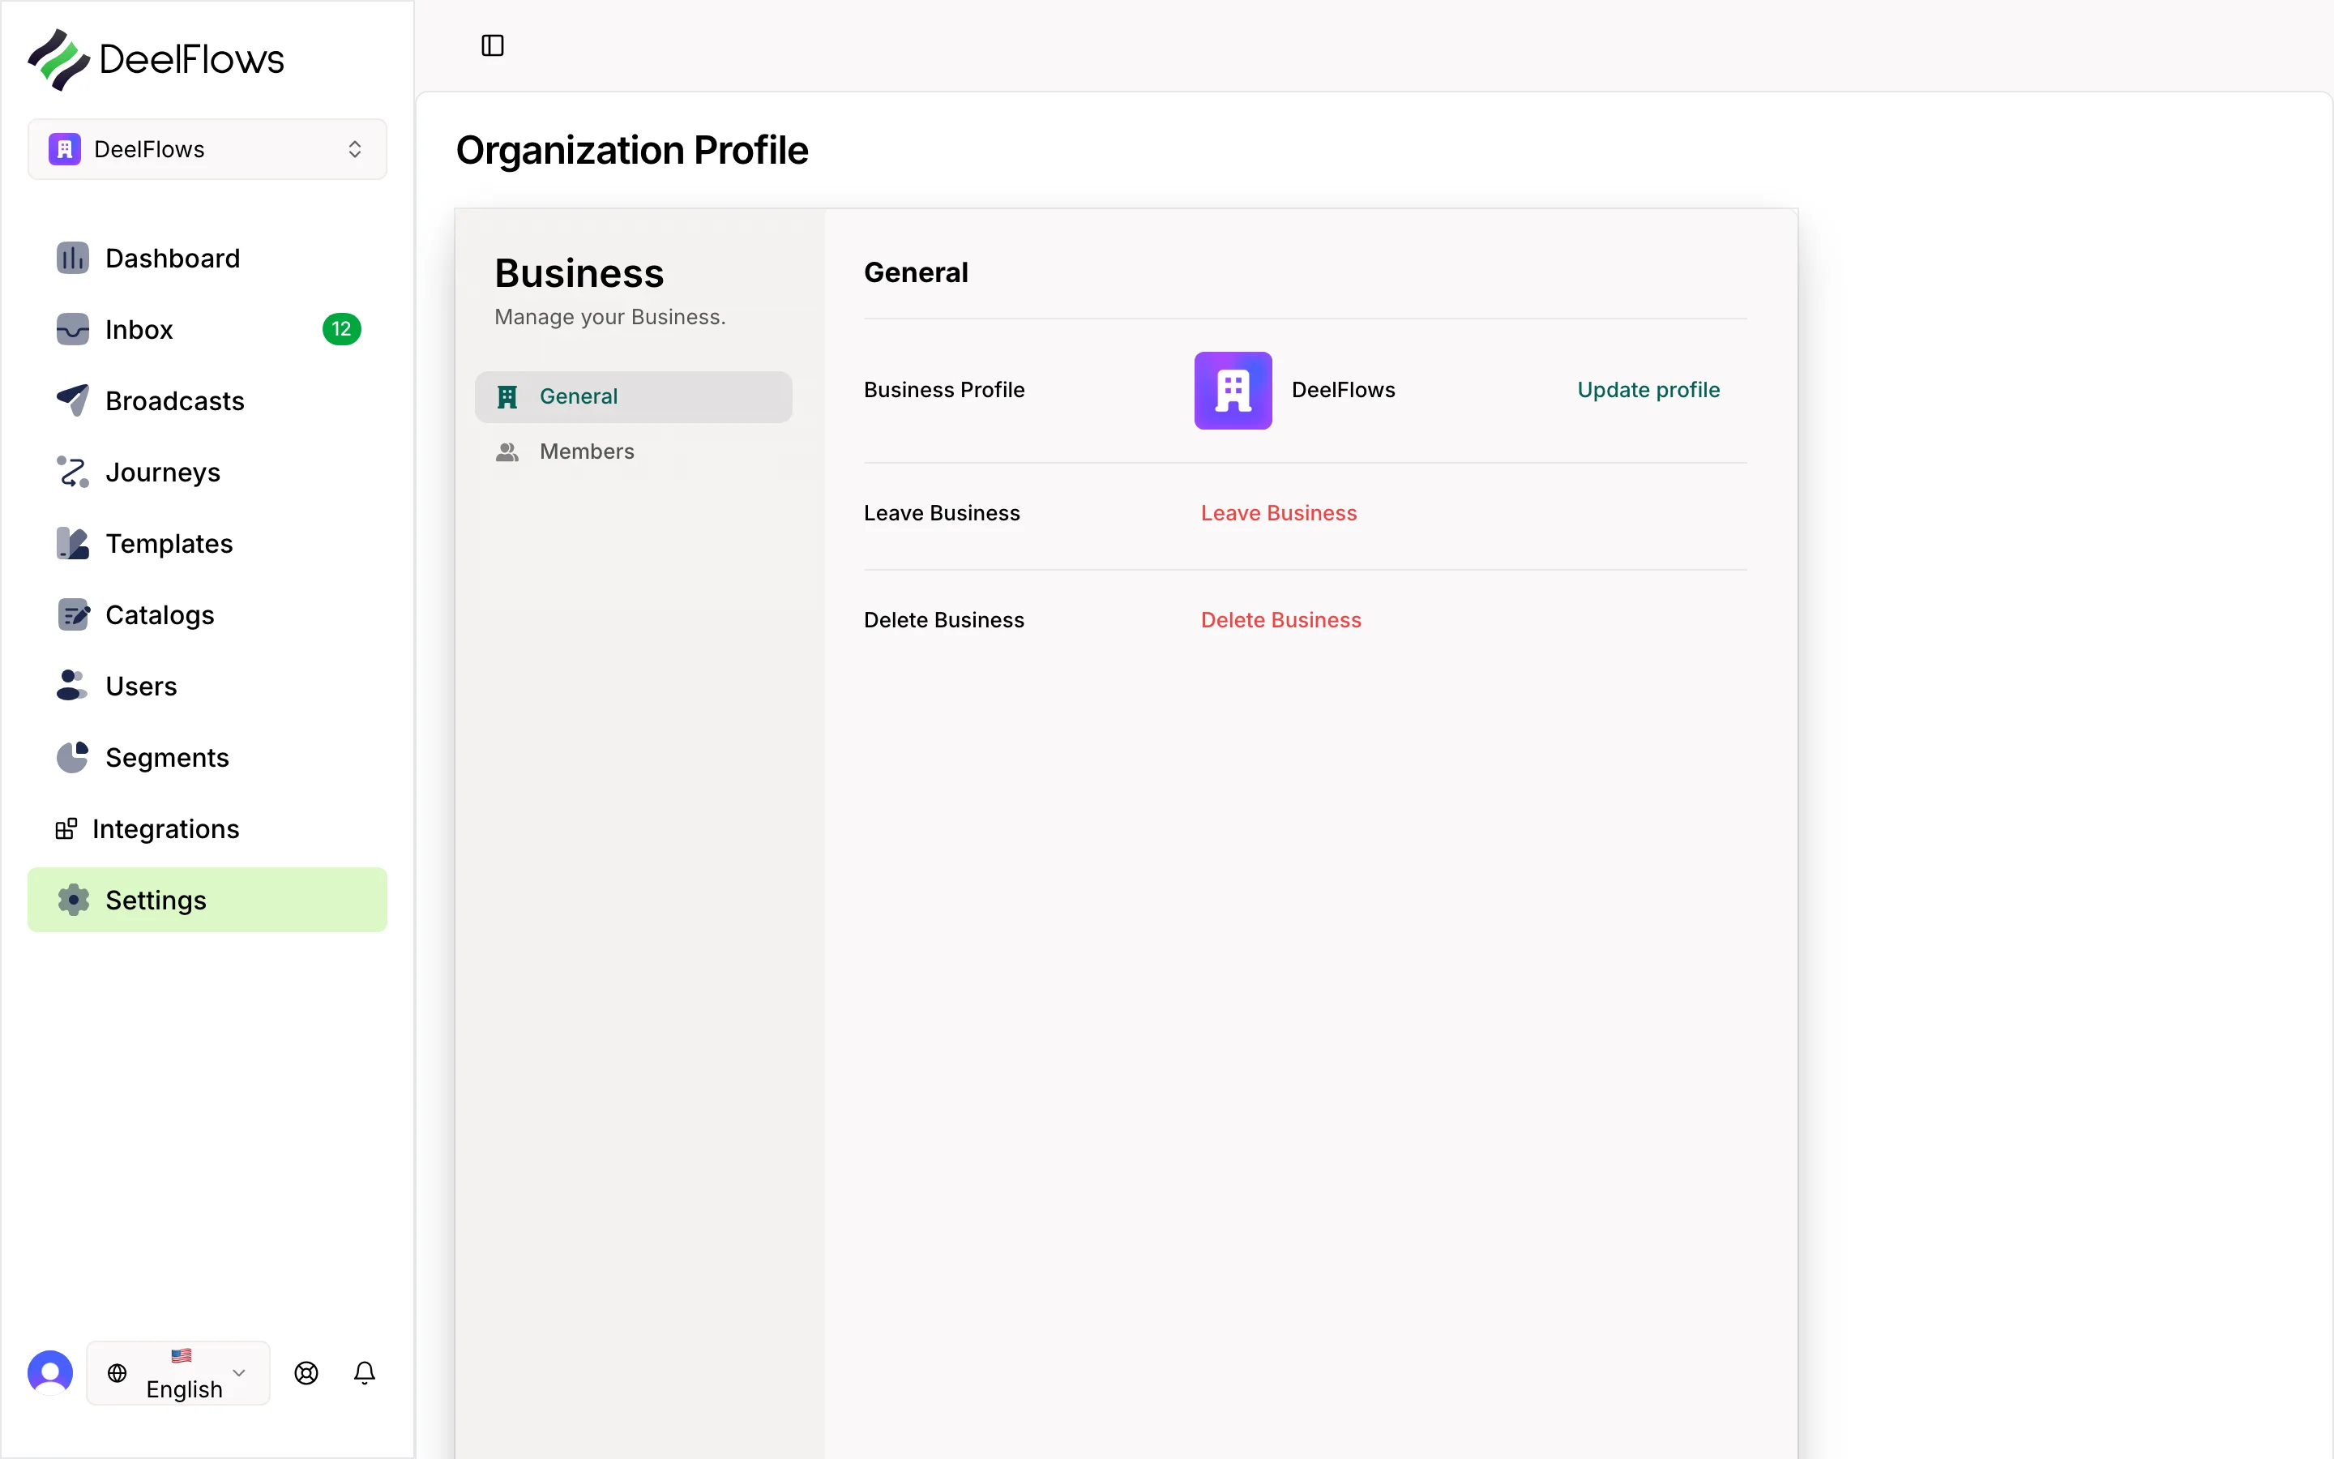Image resolution: width=2334 pixels, height=1459 pixels.
Task: Open Catalogs in sidebar
Action: (x=207, y=614)
